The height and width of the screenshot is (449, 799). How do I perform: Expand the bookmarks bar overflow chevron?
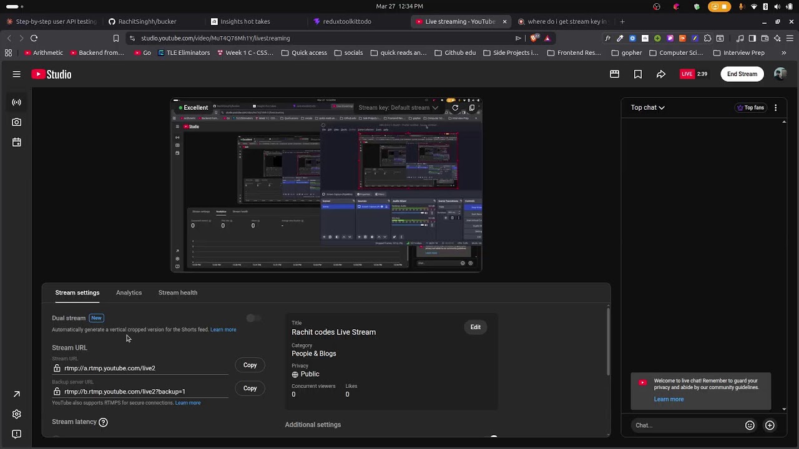click(783, 53)
